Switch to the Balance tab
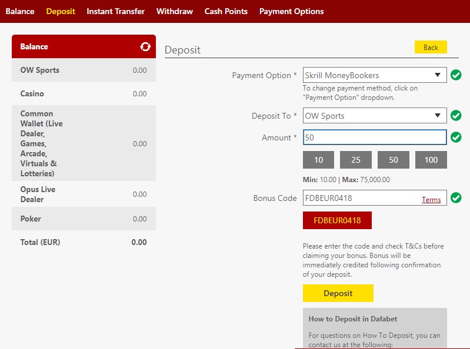This screenshot has height=349, width=470. coord(20,11)
